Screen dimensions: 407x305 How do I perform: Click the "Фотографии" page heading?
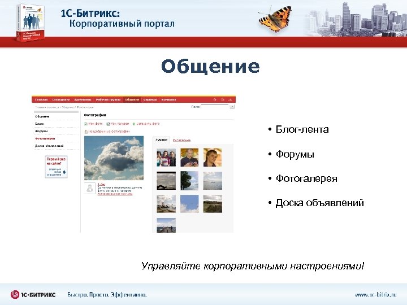click(x=95, y=115)
